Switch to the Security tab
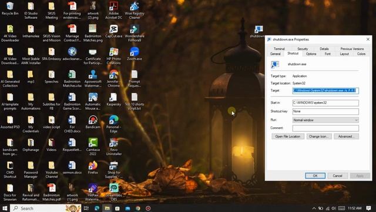The width and height of the screenshot is (376, 212). click(x=303, y=49)
